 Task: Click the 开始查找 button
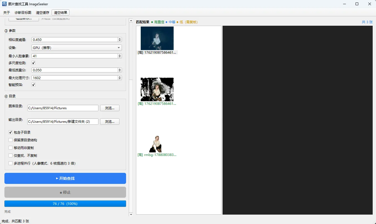65,178
